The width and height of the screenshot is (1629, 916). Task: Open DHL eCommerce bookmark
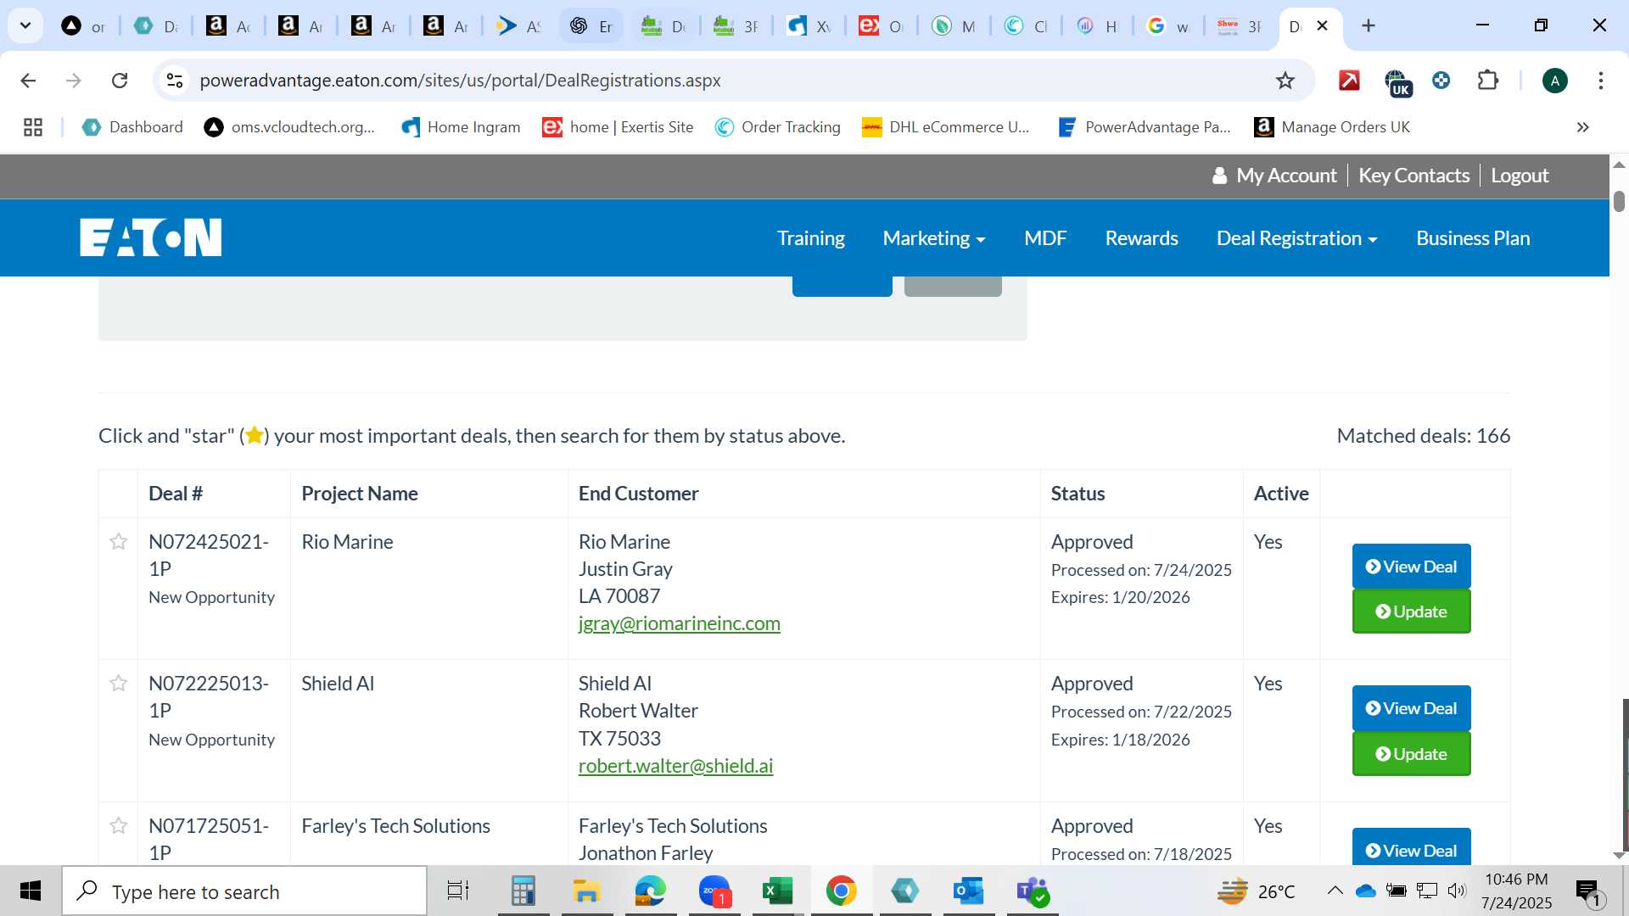click(x=946, y=127)
